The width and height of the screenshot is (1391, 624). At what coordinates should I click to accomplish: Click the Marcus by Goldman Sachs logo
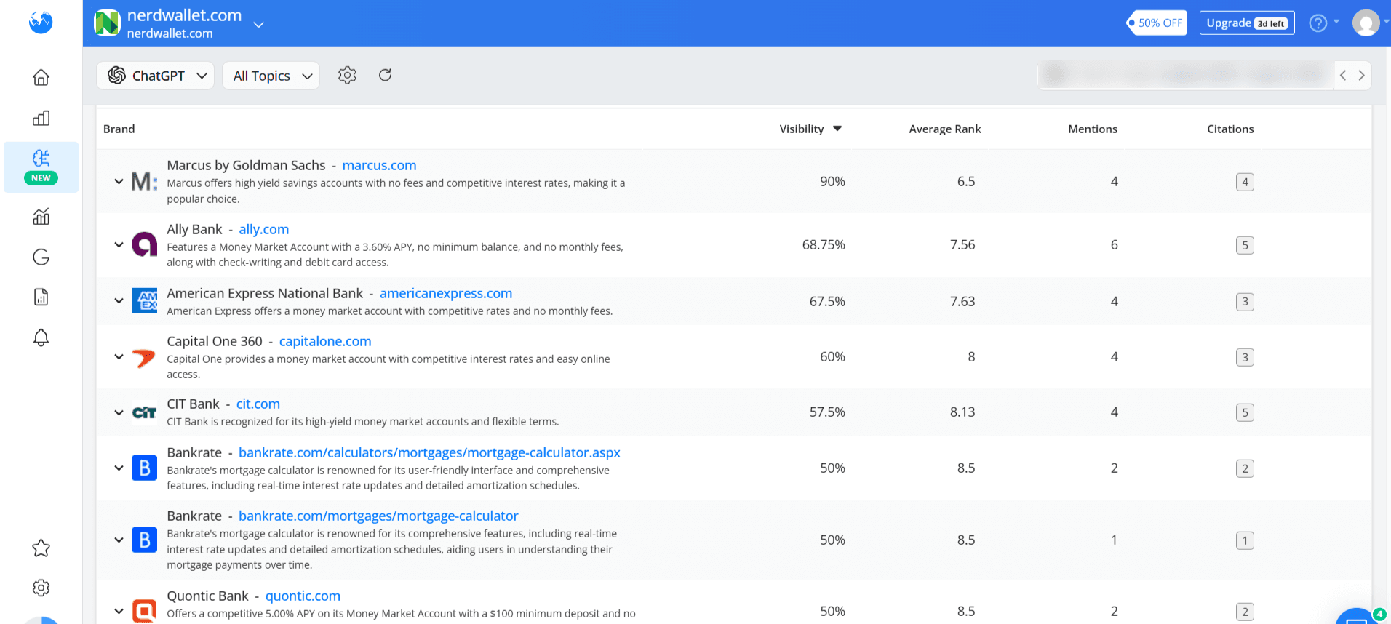pyautogui.click(x=144, y=181)
